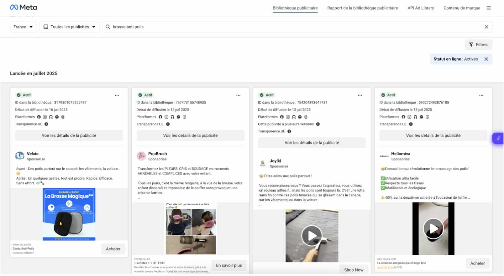Remove the Statut en ligne Actives filter
504x276 pixels.
(x=486, y=59)
